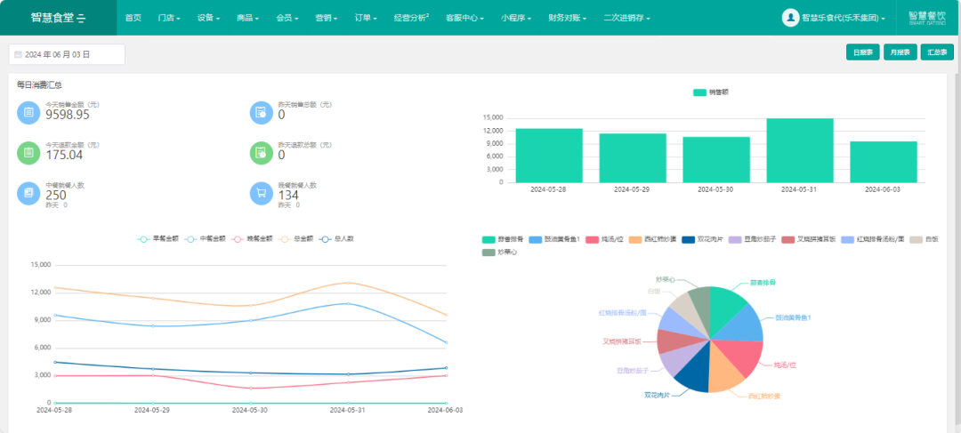
Task: Click the 日报表 button
Action: [863, 52]
